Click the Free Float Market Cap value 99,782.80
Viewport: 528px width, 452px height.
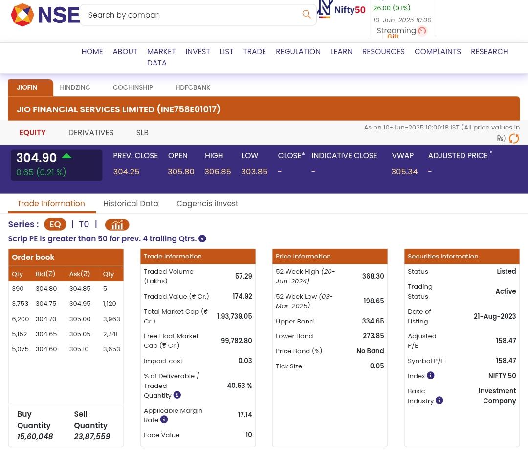237,341
